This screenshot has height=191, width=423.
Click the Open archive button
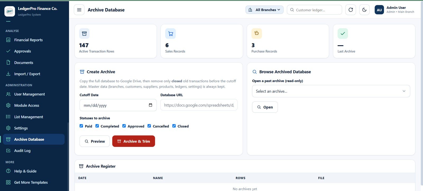pyautogui.click(x=265, y=107)
